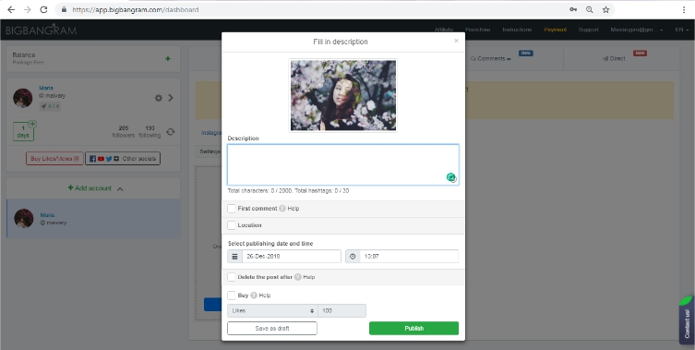The height and width of the screenshot is (350, 695).
Task: Click into the Description text area
Action: click(x=343, y=164)
